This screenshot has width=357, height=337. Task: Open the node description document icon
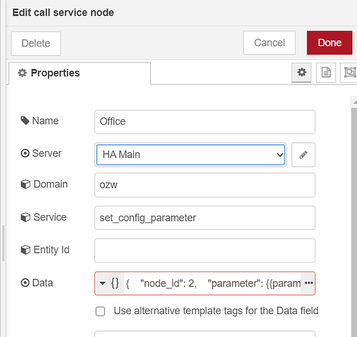coord(326,73)
